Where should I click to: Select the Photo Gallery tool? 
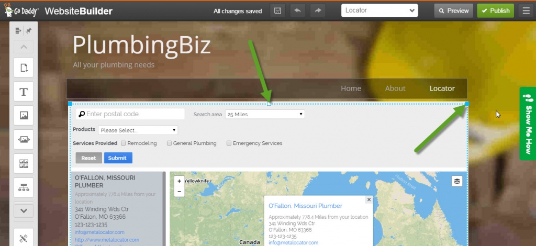(x=24, y=164)
